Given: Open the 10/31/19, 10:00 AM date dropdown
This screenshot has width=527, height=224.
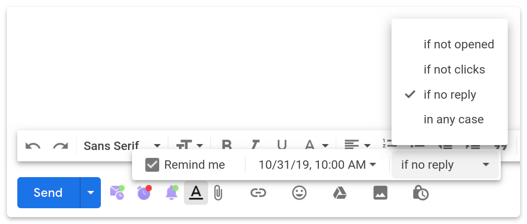Looking at the screenshot, I should (317, 165).
